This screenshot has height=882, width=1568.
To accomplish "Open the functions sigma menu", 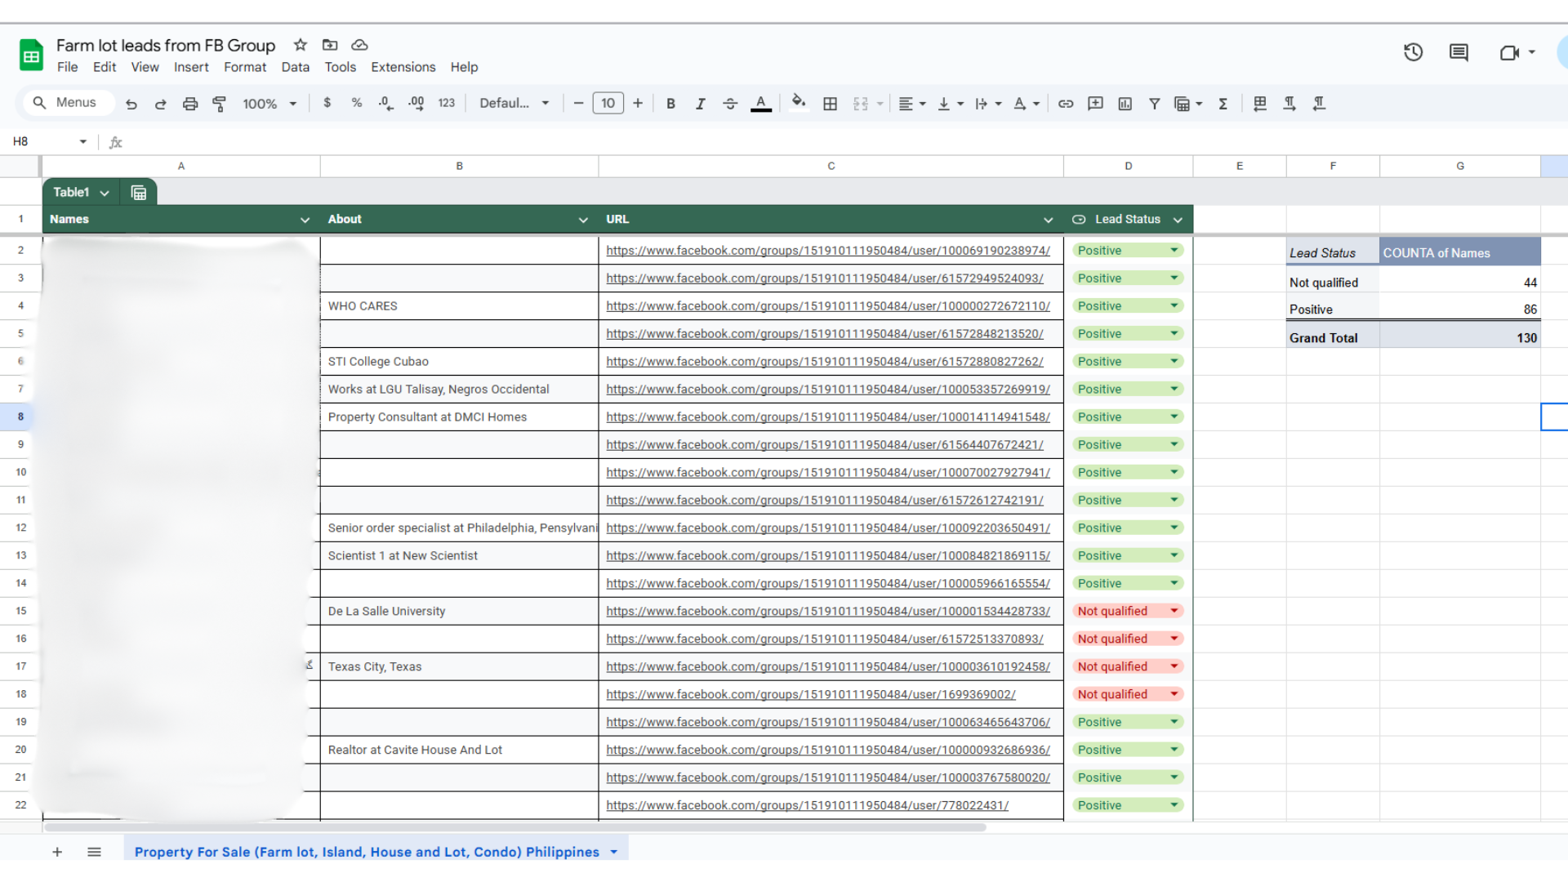I will click(1223, 104).
